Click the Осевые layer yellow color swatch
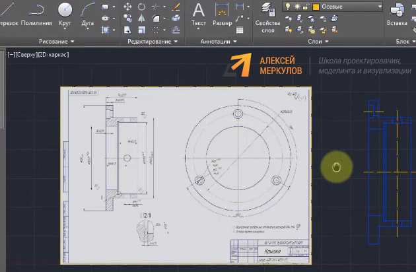416x272 pixels. (x=316, y=7)
